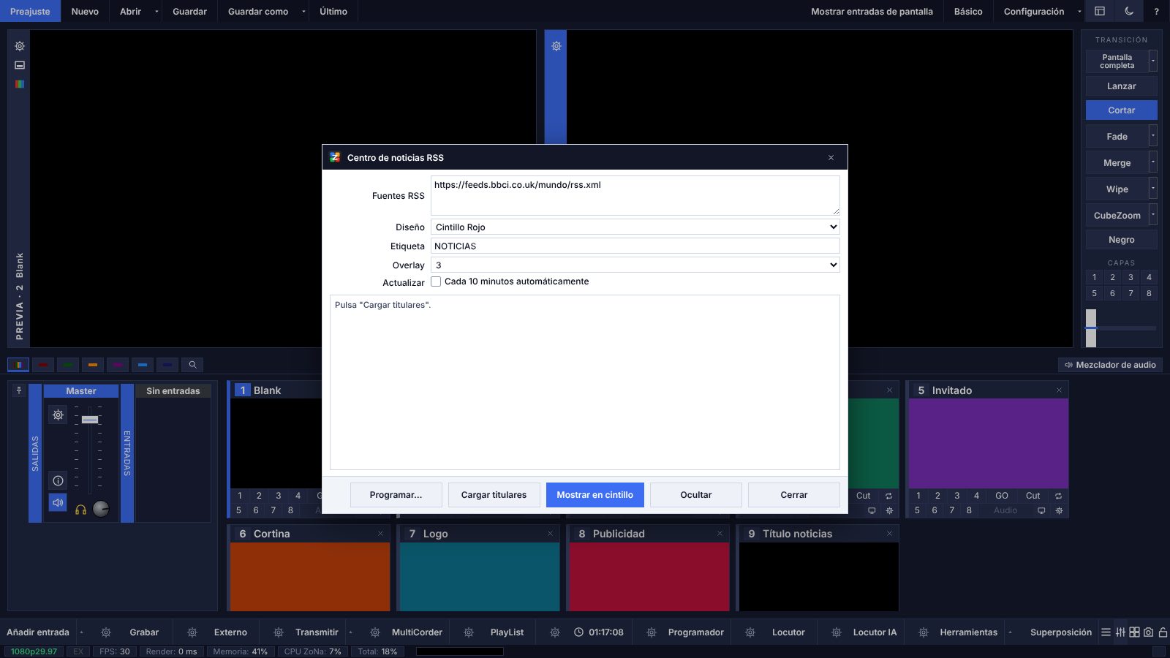
Task: Take a snapshot with the camera icon
Action: coord(1148,632)
